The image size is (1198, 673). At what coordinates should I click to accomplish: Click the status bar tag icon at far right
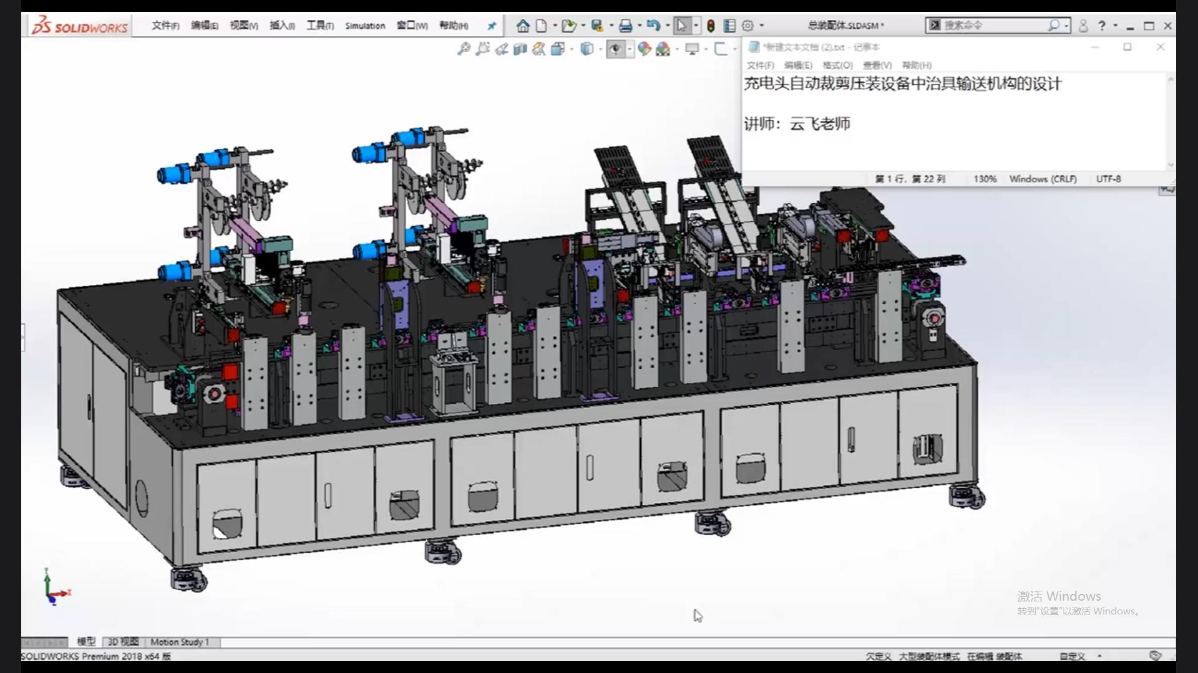1155,656
